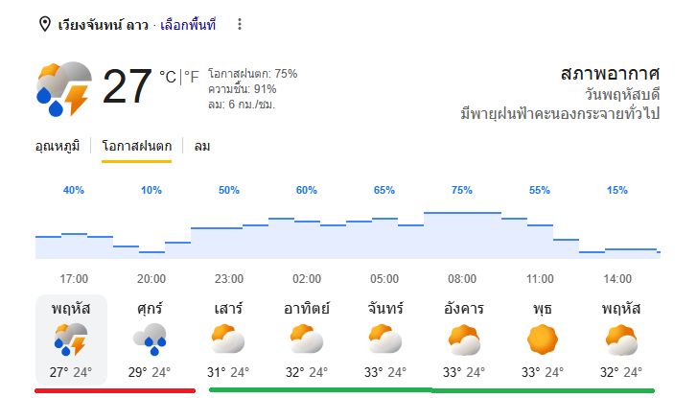Select Wednesday's sunny forecast icon
Screen dimensions: 697x398
tap(543, 339)
